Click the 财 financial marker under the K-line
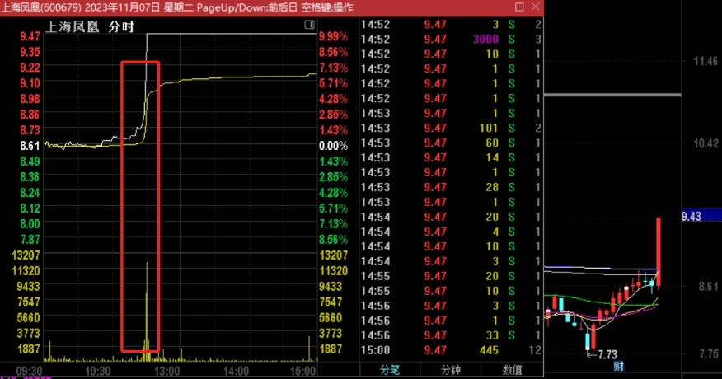The image size is (722, 379). 618,367
